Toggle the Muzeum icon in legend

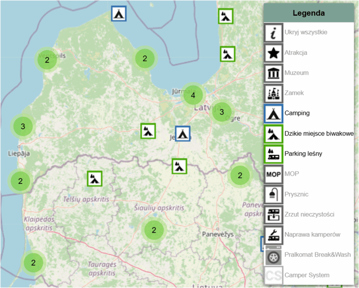(273, 73)
